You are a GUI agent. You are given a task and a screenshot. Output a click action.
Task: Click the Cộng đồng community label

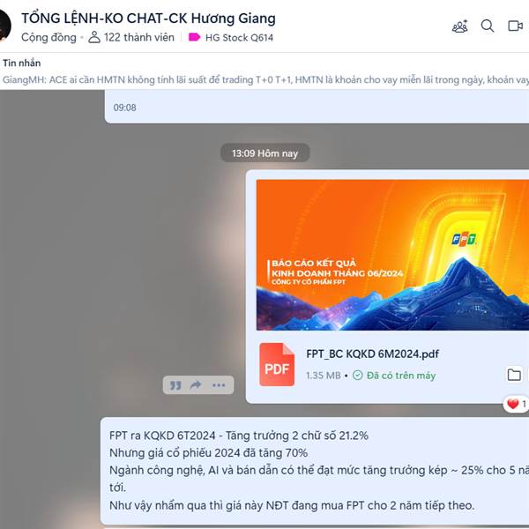pos(48,37)
